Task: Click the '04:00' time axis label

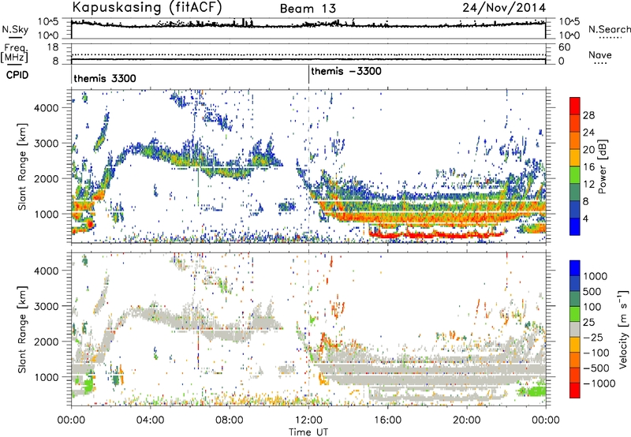Action: [x=151, y=420]
